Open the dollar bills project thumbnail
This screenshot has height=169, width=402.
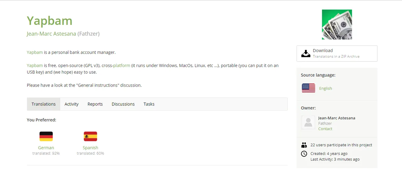[337, 24]
